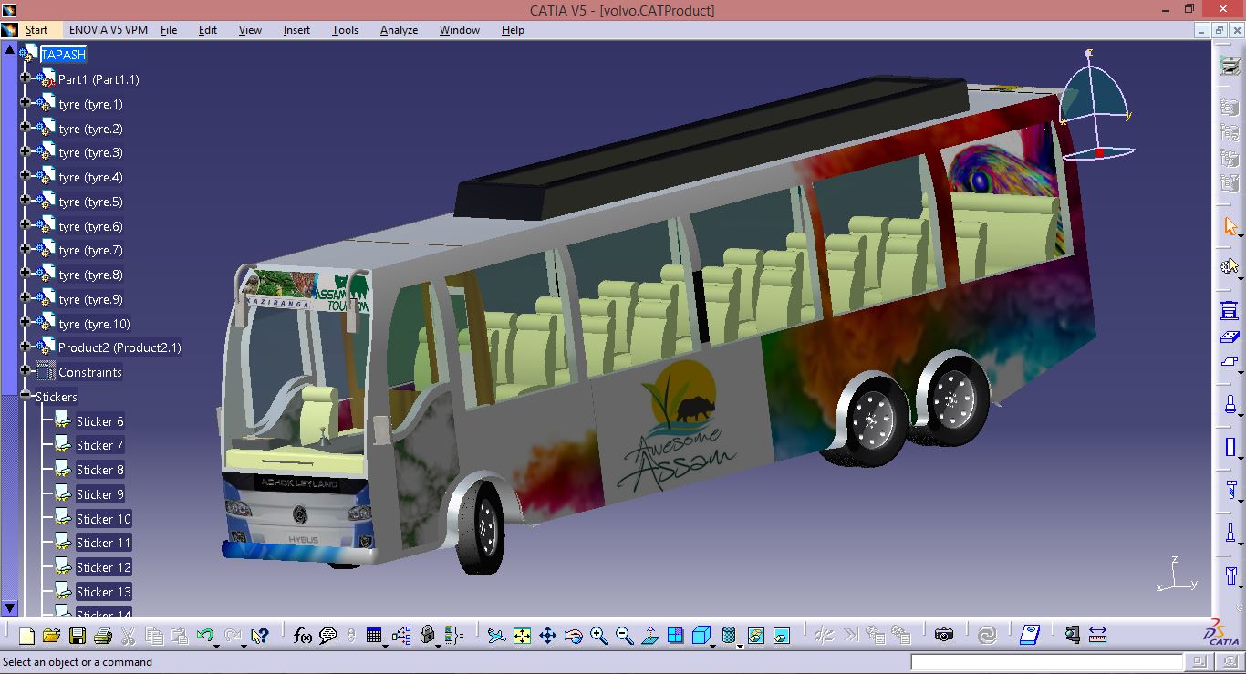The image size is (1246, 674).
Task: Click the Measure Between ruler icon
Action: click(1097, 636)
